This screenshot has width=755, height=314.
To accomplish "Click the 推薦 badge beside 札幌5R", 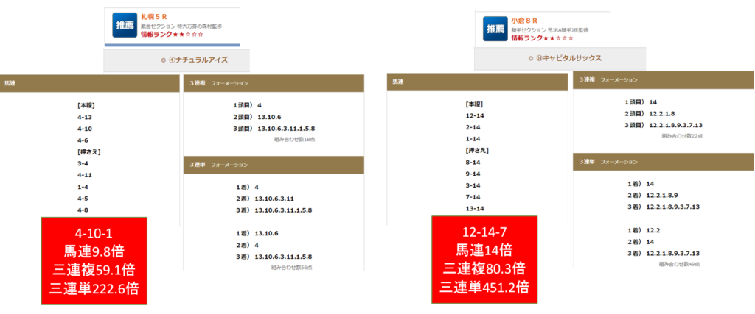I will tap(124, 26).
